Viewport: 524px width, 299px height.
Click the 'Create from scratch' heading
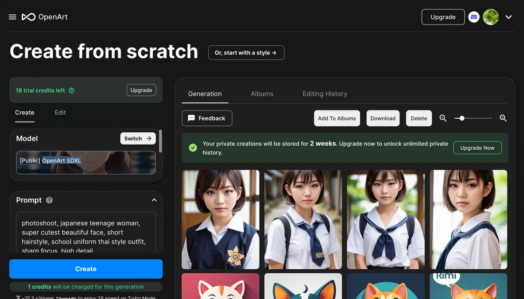pos(104,52)
